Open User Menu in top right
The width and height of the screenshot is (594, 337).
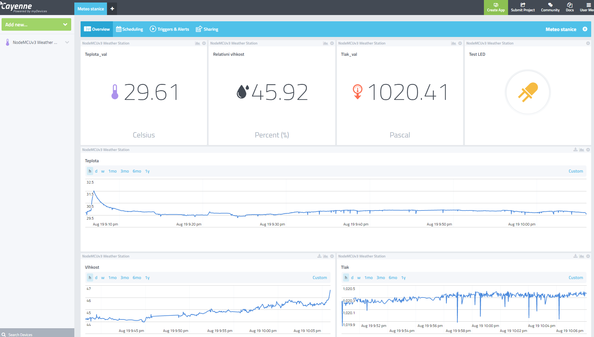586,7
